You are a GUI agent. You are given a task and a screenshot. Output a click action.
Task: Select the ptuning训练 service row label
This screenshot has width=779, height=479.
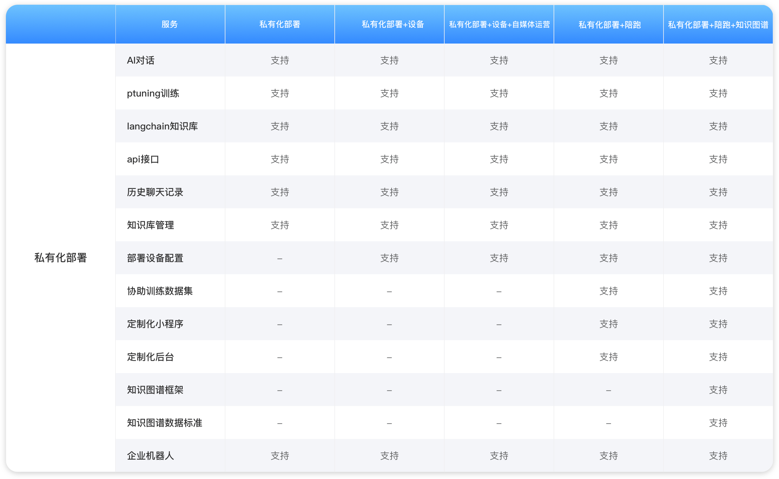153,93
